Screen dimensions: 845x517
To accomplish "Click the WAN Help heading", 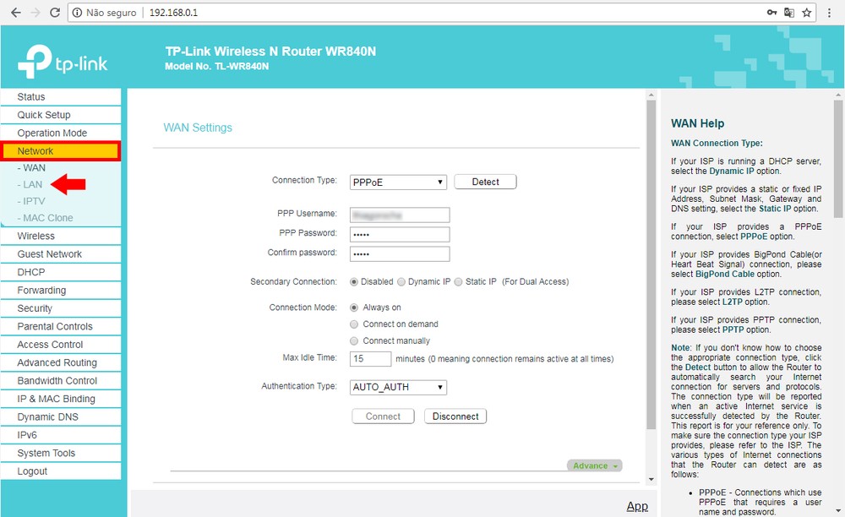I will (x=697, y=123).
